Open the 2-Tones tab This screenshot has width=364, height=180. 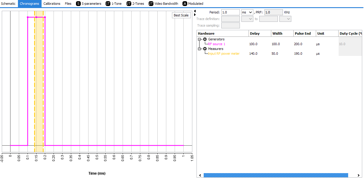click(135, 4)
